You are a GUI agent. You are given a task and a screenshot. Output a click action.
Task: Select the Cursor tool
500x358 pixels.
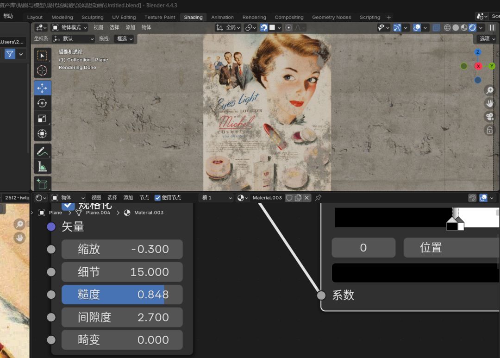point(42,71)
